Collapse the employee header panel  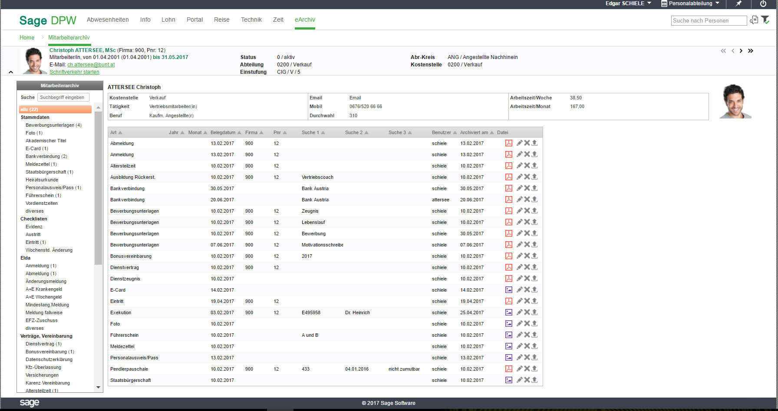[11, 72]
